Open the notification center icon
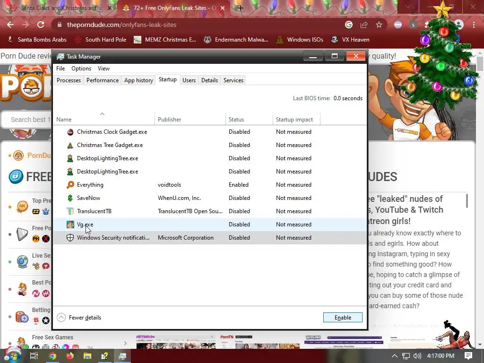The image size is (484, 363). pyautogui.click(x=468, y=356)
